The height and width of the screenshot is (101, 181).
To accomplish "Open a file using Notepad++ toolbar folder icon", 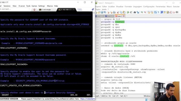I will point(99,12).
